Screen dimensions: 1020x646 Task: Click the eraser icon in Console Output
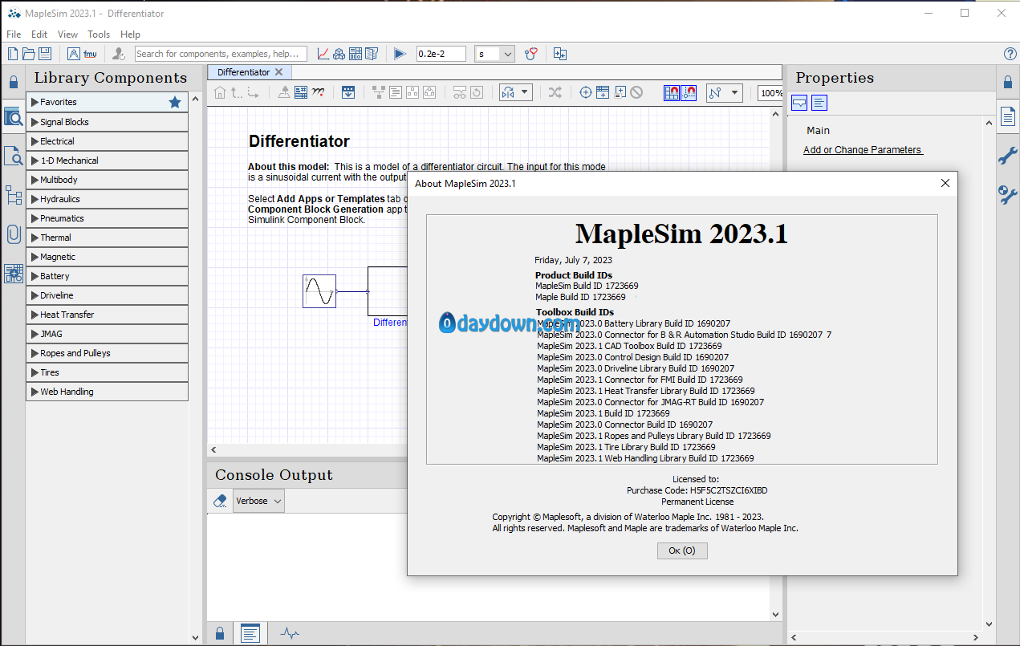(220, 501)
